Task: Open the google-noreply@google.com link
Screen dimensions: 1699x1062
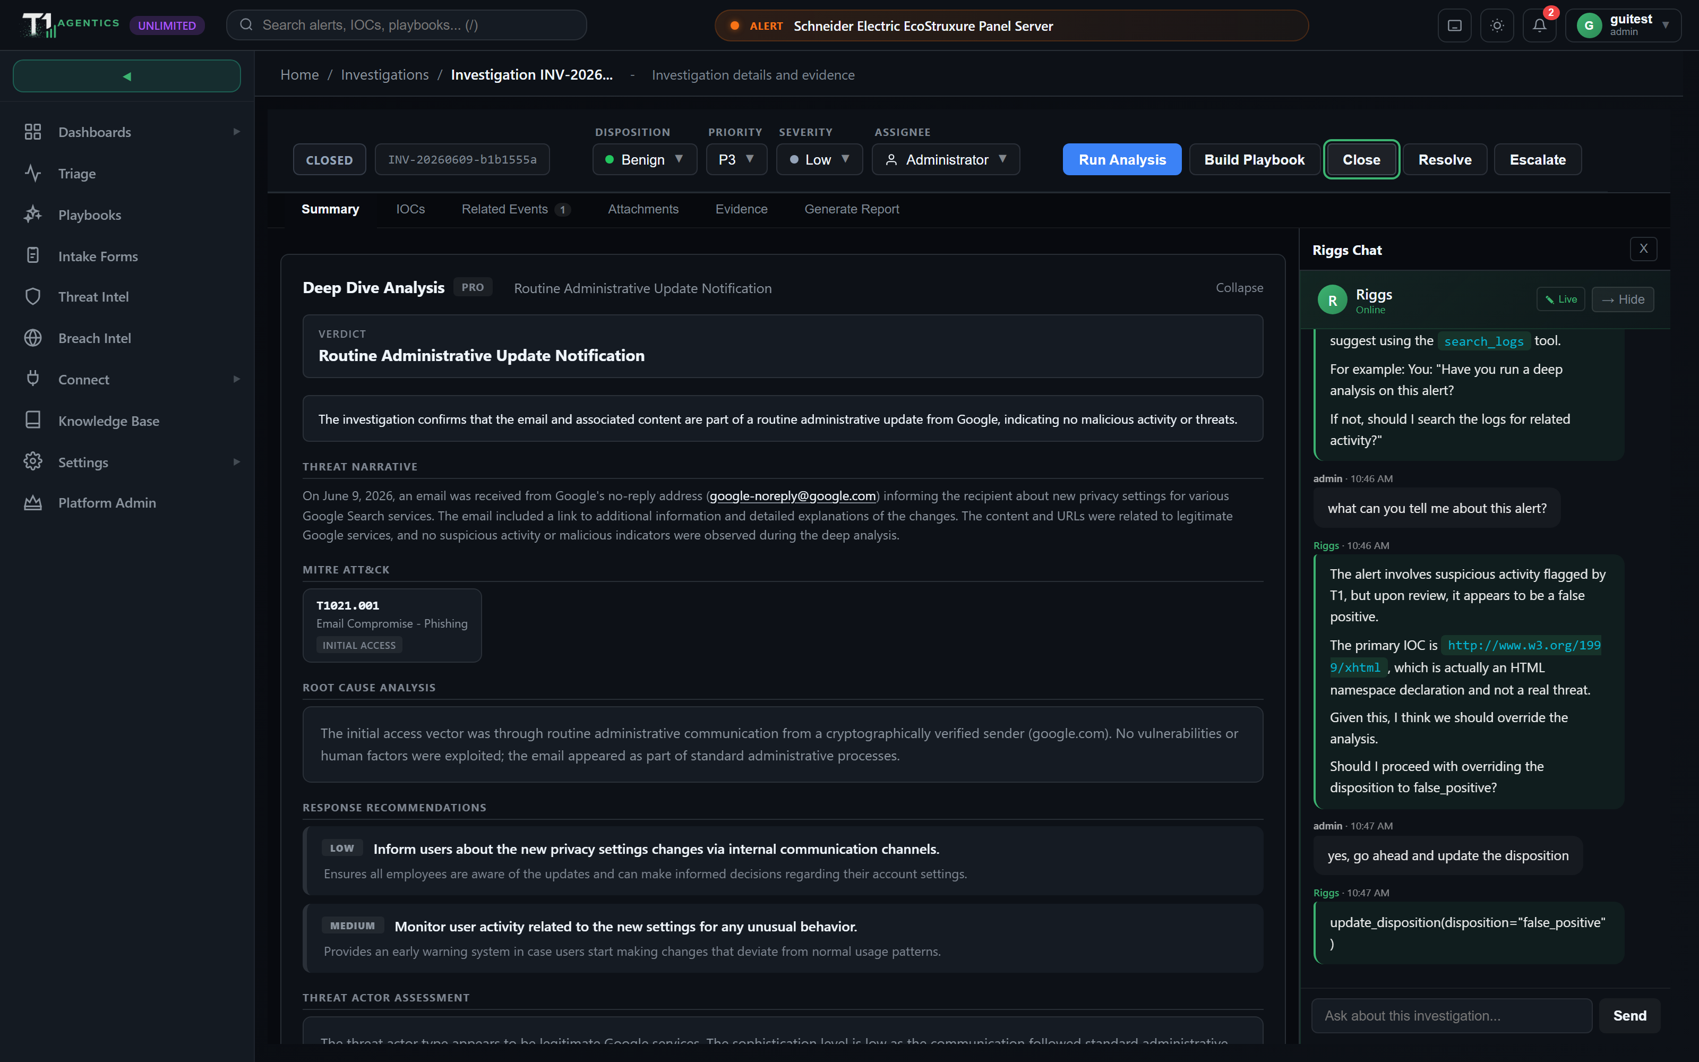Action: pos(793,496)
